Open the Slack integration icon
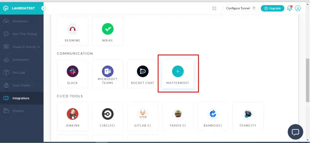310x143 pixels. coord(72,71)
